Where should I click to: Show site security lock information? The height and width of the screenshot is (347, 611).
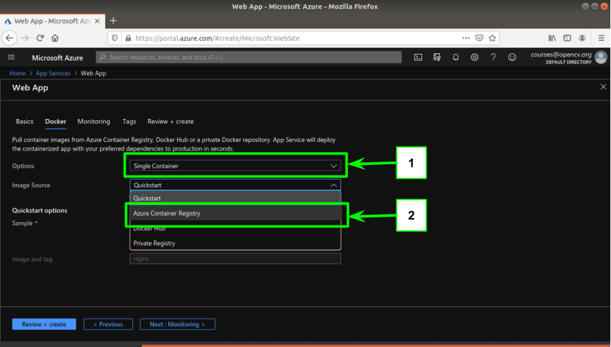[x=128, y=38]
